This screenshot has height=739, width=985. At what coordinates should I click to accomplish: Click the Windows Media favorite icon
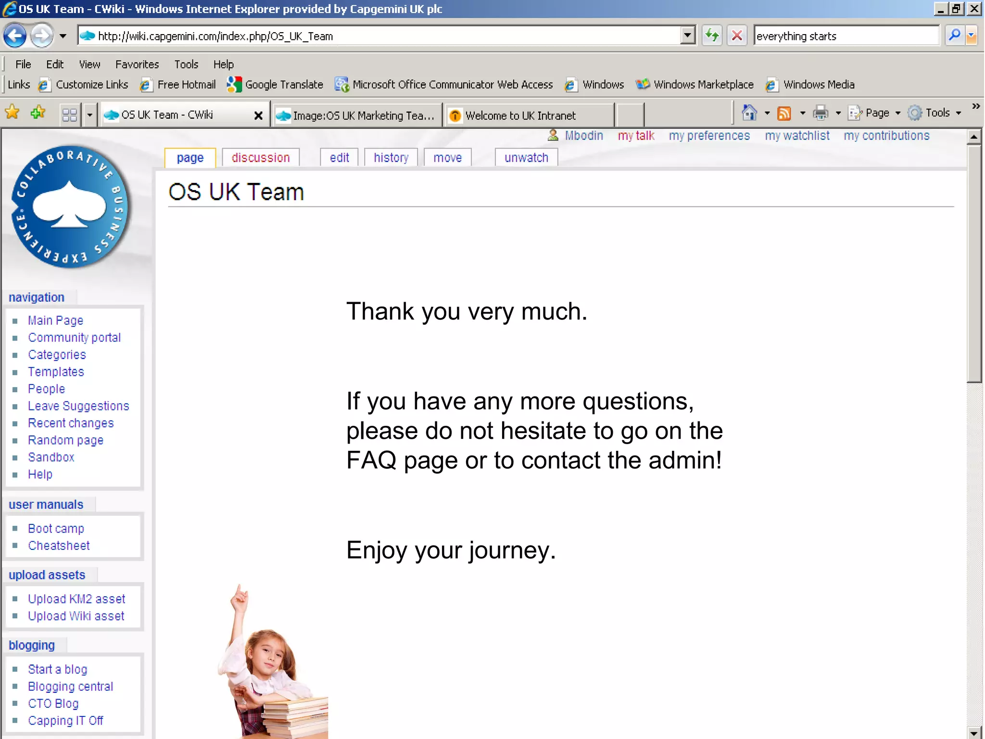pos(771,85)
